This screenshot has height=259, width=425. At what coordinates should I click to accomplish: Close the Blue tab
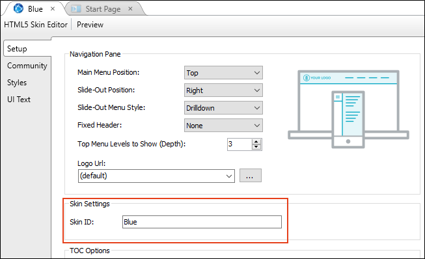click(x=53, y=8)
